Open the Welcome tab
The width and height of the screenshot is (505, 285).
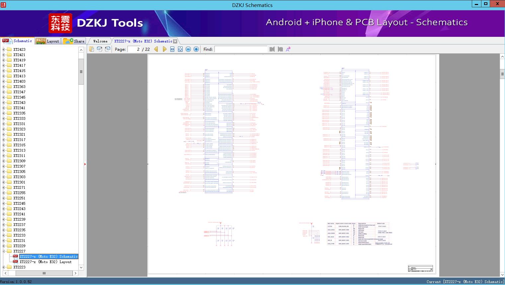click(100, 41)
